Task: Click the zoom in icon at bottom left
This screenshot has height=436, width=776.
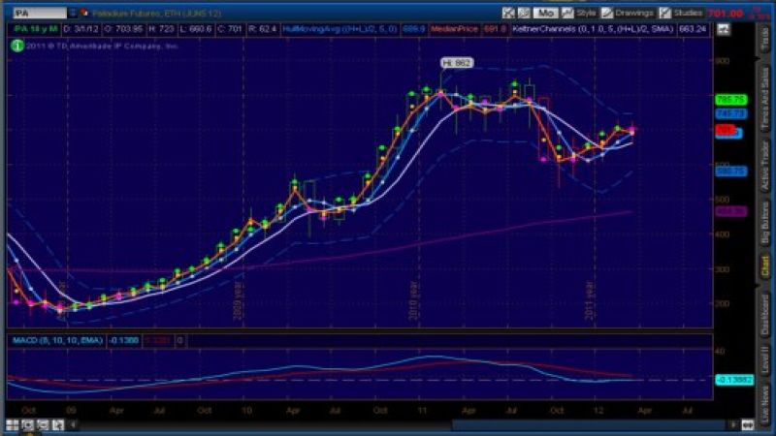Action: [x=28, y=425]
